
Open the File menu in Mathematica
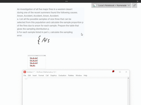[x=25, y=76]
